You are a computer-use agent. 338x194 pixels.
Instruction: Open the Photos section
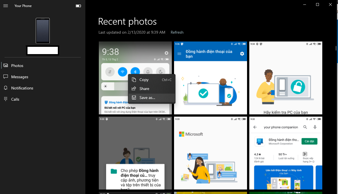point(43,66)
